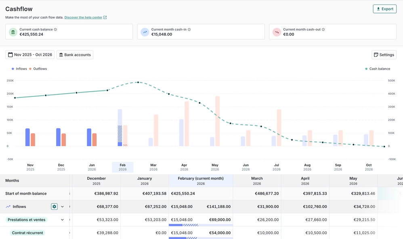403x239 pixels.
Task: Open the Nov 2025 - Oct 2026 date picker
Action: click(30, 55)
